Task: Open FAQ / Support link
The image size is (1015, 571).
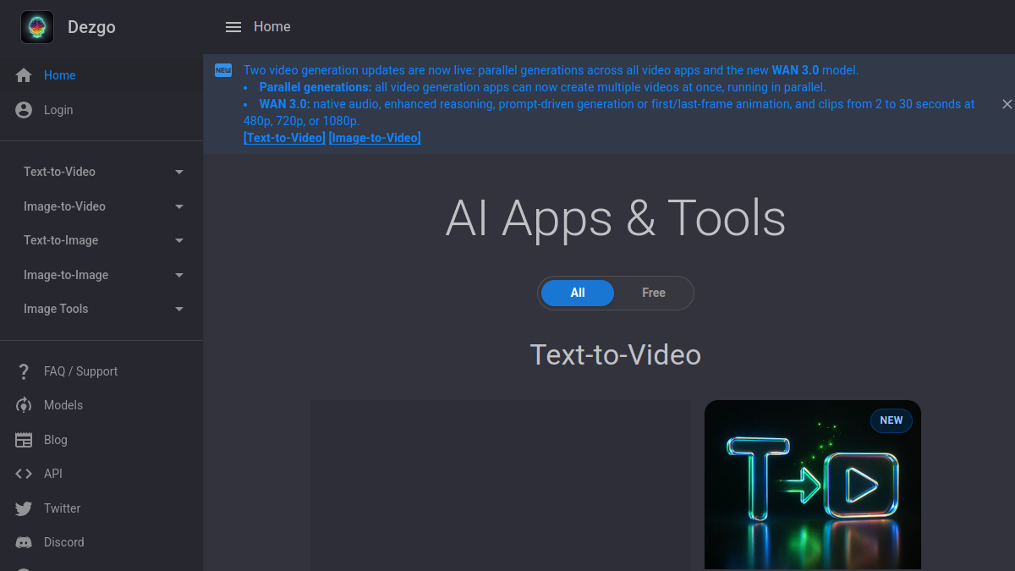Action: tap(80, 371)
